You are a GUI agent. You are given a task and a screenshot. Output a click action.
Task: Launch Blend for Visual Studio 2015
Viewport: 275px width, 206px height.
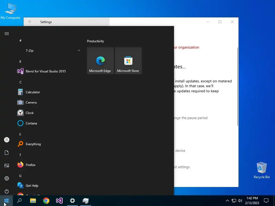pos(49,71)
